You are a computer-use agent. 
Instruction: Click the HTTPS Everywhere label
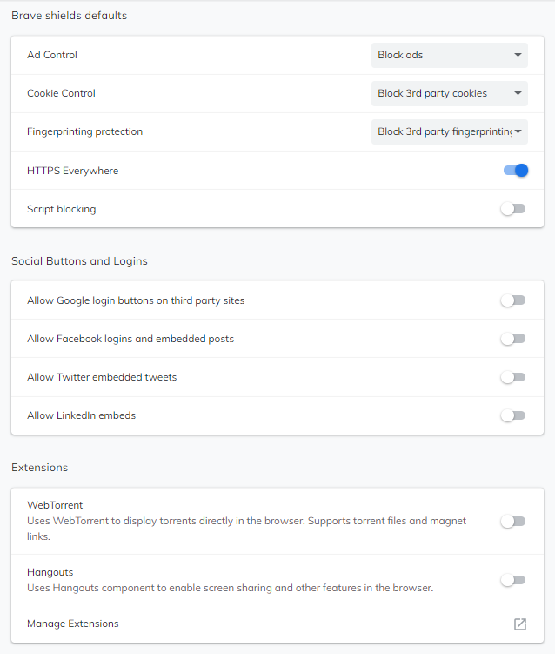coord(72,171)
